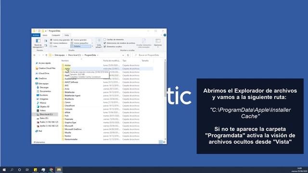
Task: Select the CheckPoint folder
Action: click(x=69, y=106)
